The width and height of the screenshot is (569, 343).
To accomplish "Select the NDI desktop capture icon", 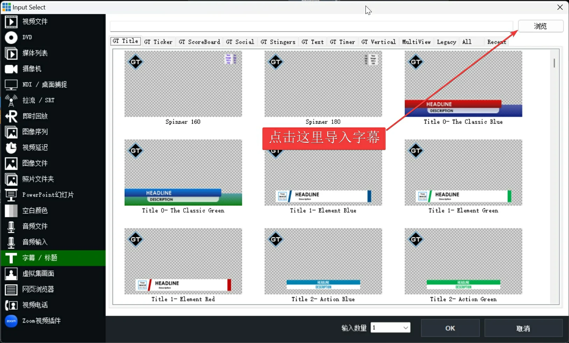I will point(11,85).
